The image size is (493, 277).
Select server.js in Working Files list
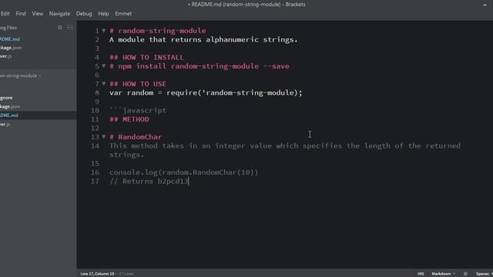pyautogui.click(x=6, y=56)
